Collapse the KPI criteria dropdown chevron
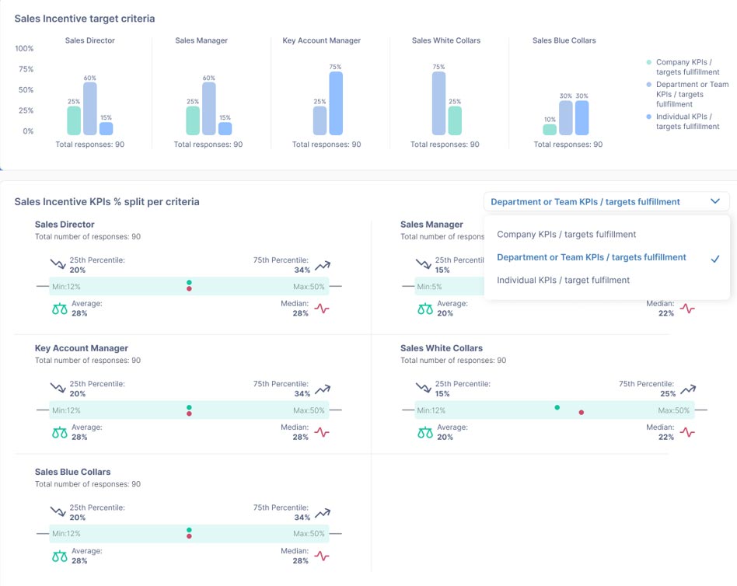Screen dimensions: 737x586 pos(715,202)
